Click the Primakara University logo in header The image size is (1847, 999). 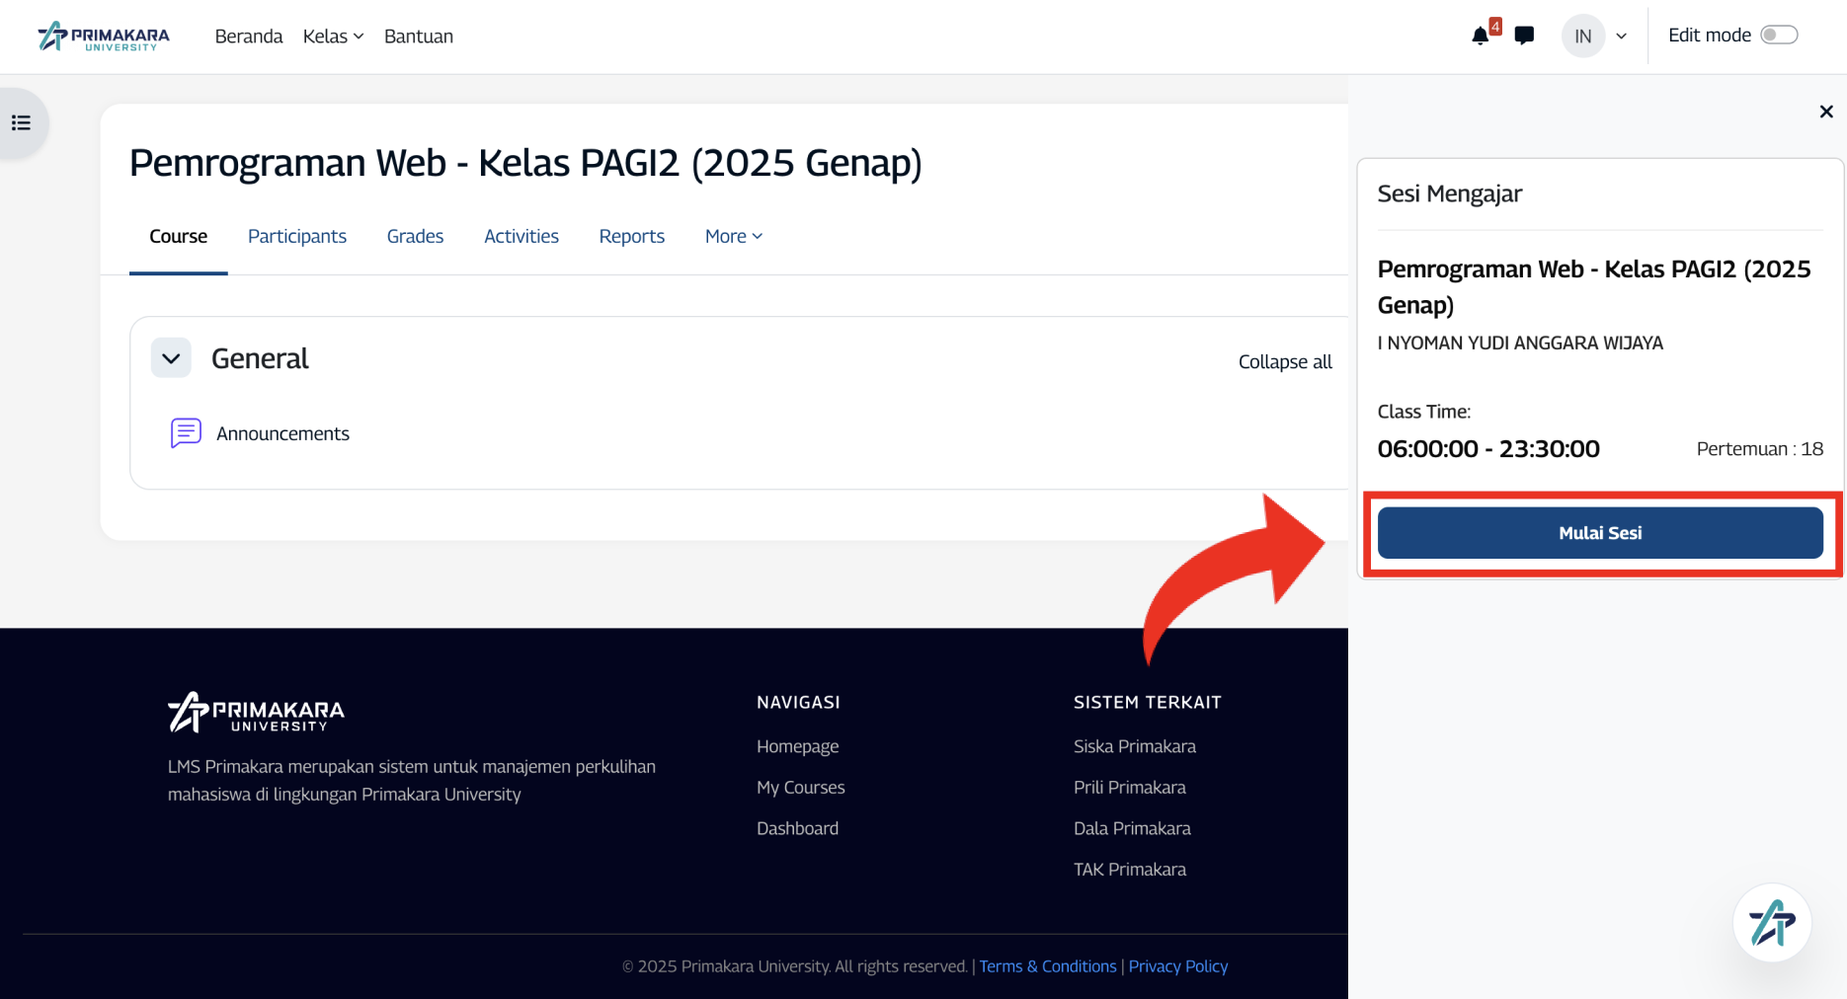[x=104, y=37]
